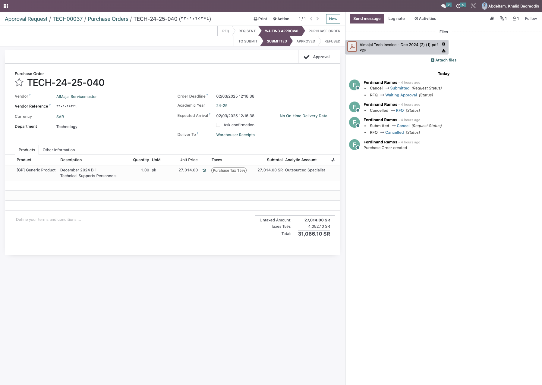The height and width of the screenshot is (385, 542).
Task: Click the Print button
Action: [260, 19]
